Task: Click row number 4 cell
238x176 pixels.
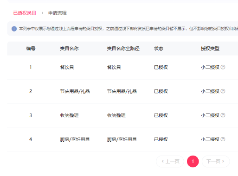Action: pos(31,139)
